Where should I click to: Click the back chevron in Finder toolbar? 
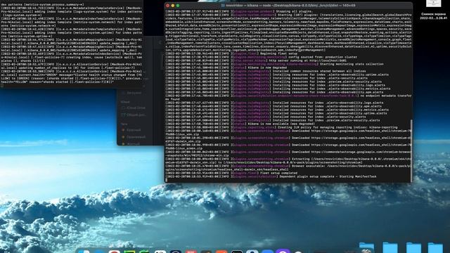point(160,42)
